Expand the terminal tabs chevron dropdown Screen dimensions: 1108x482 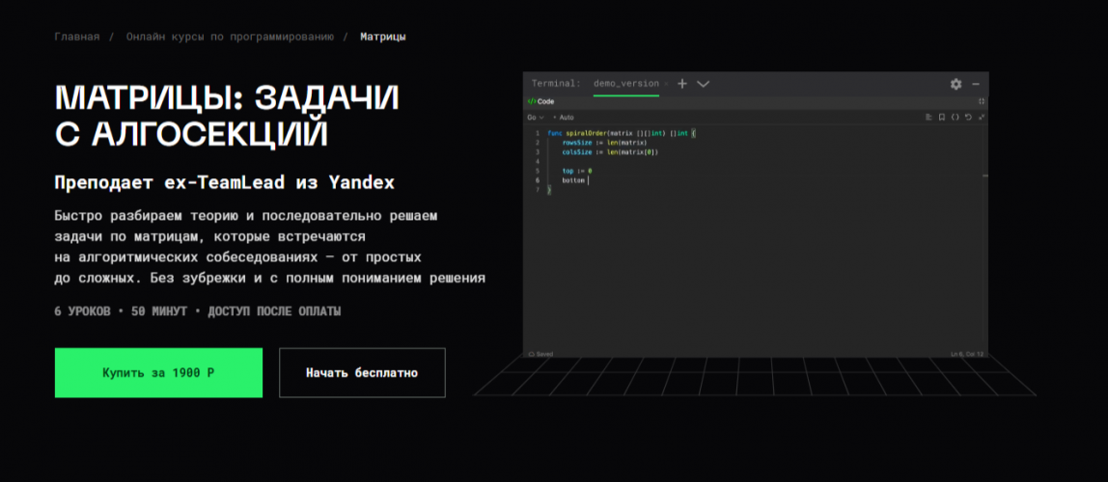click(x=703, y=84)
